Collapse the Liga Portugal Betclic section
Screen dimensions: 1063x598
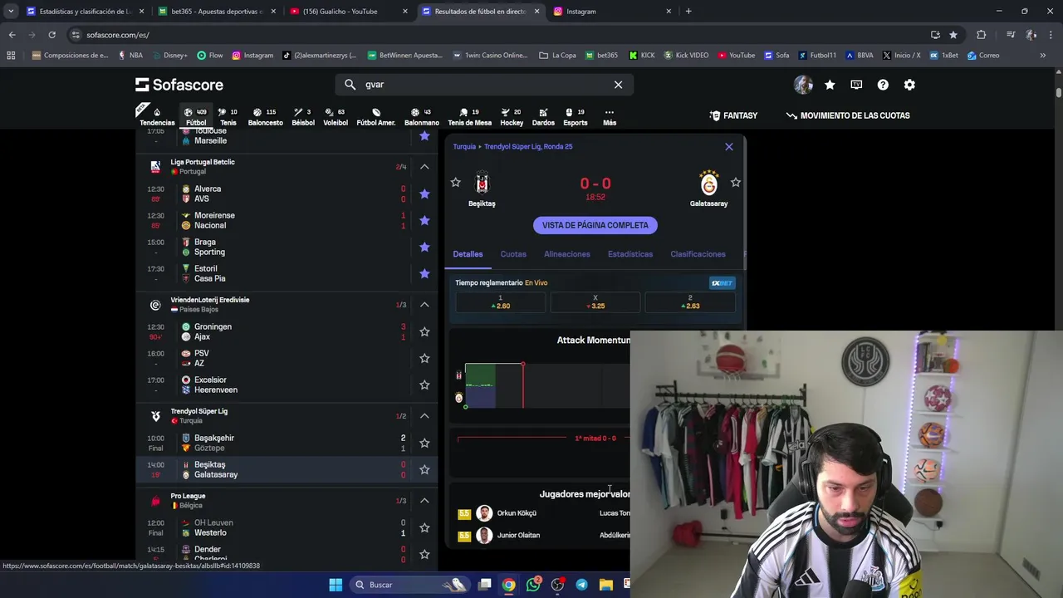pyautogui.click(x=424, y=167)
